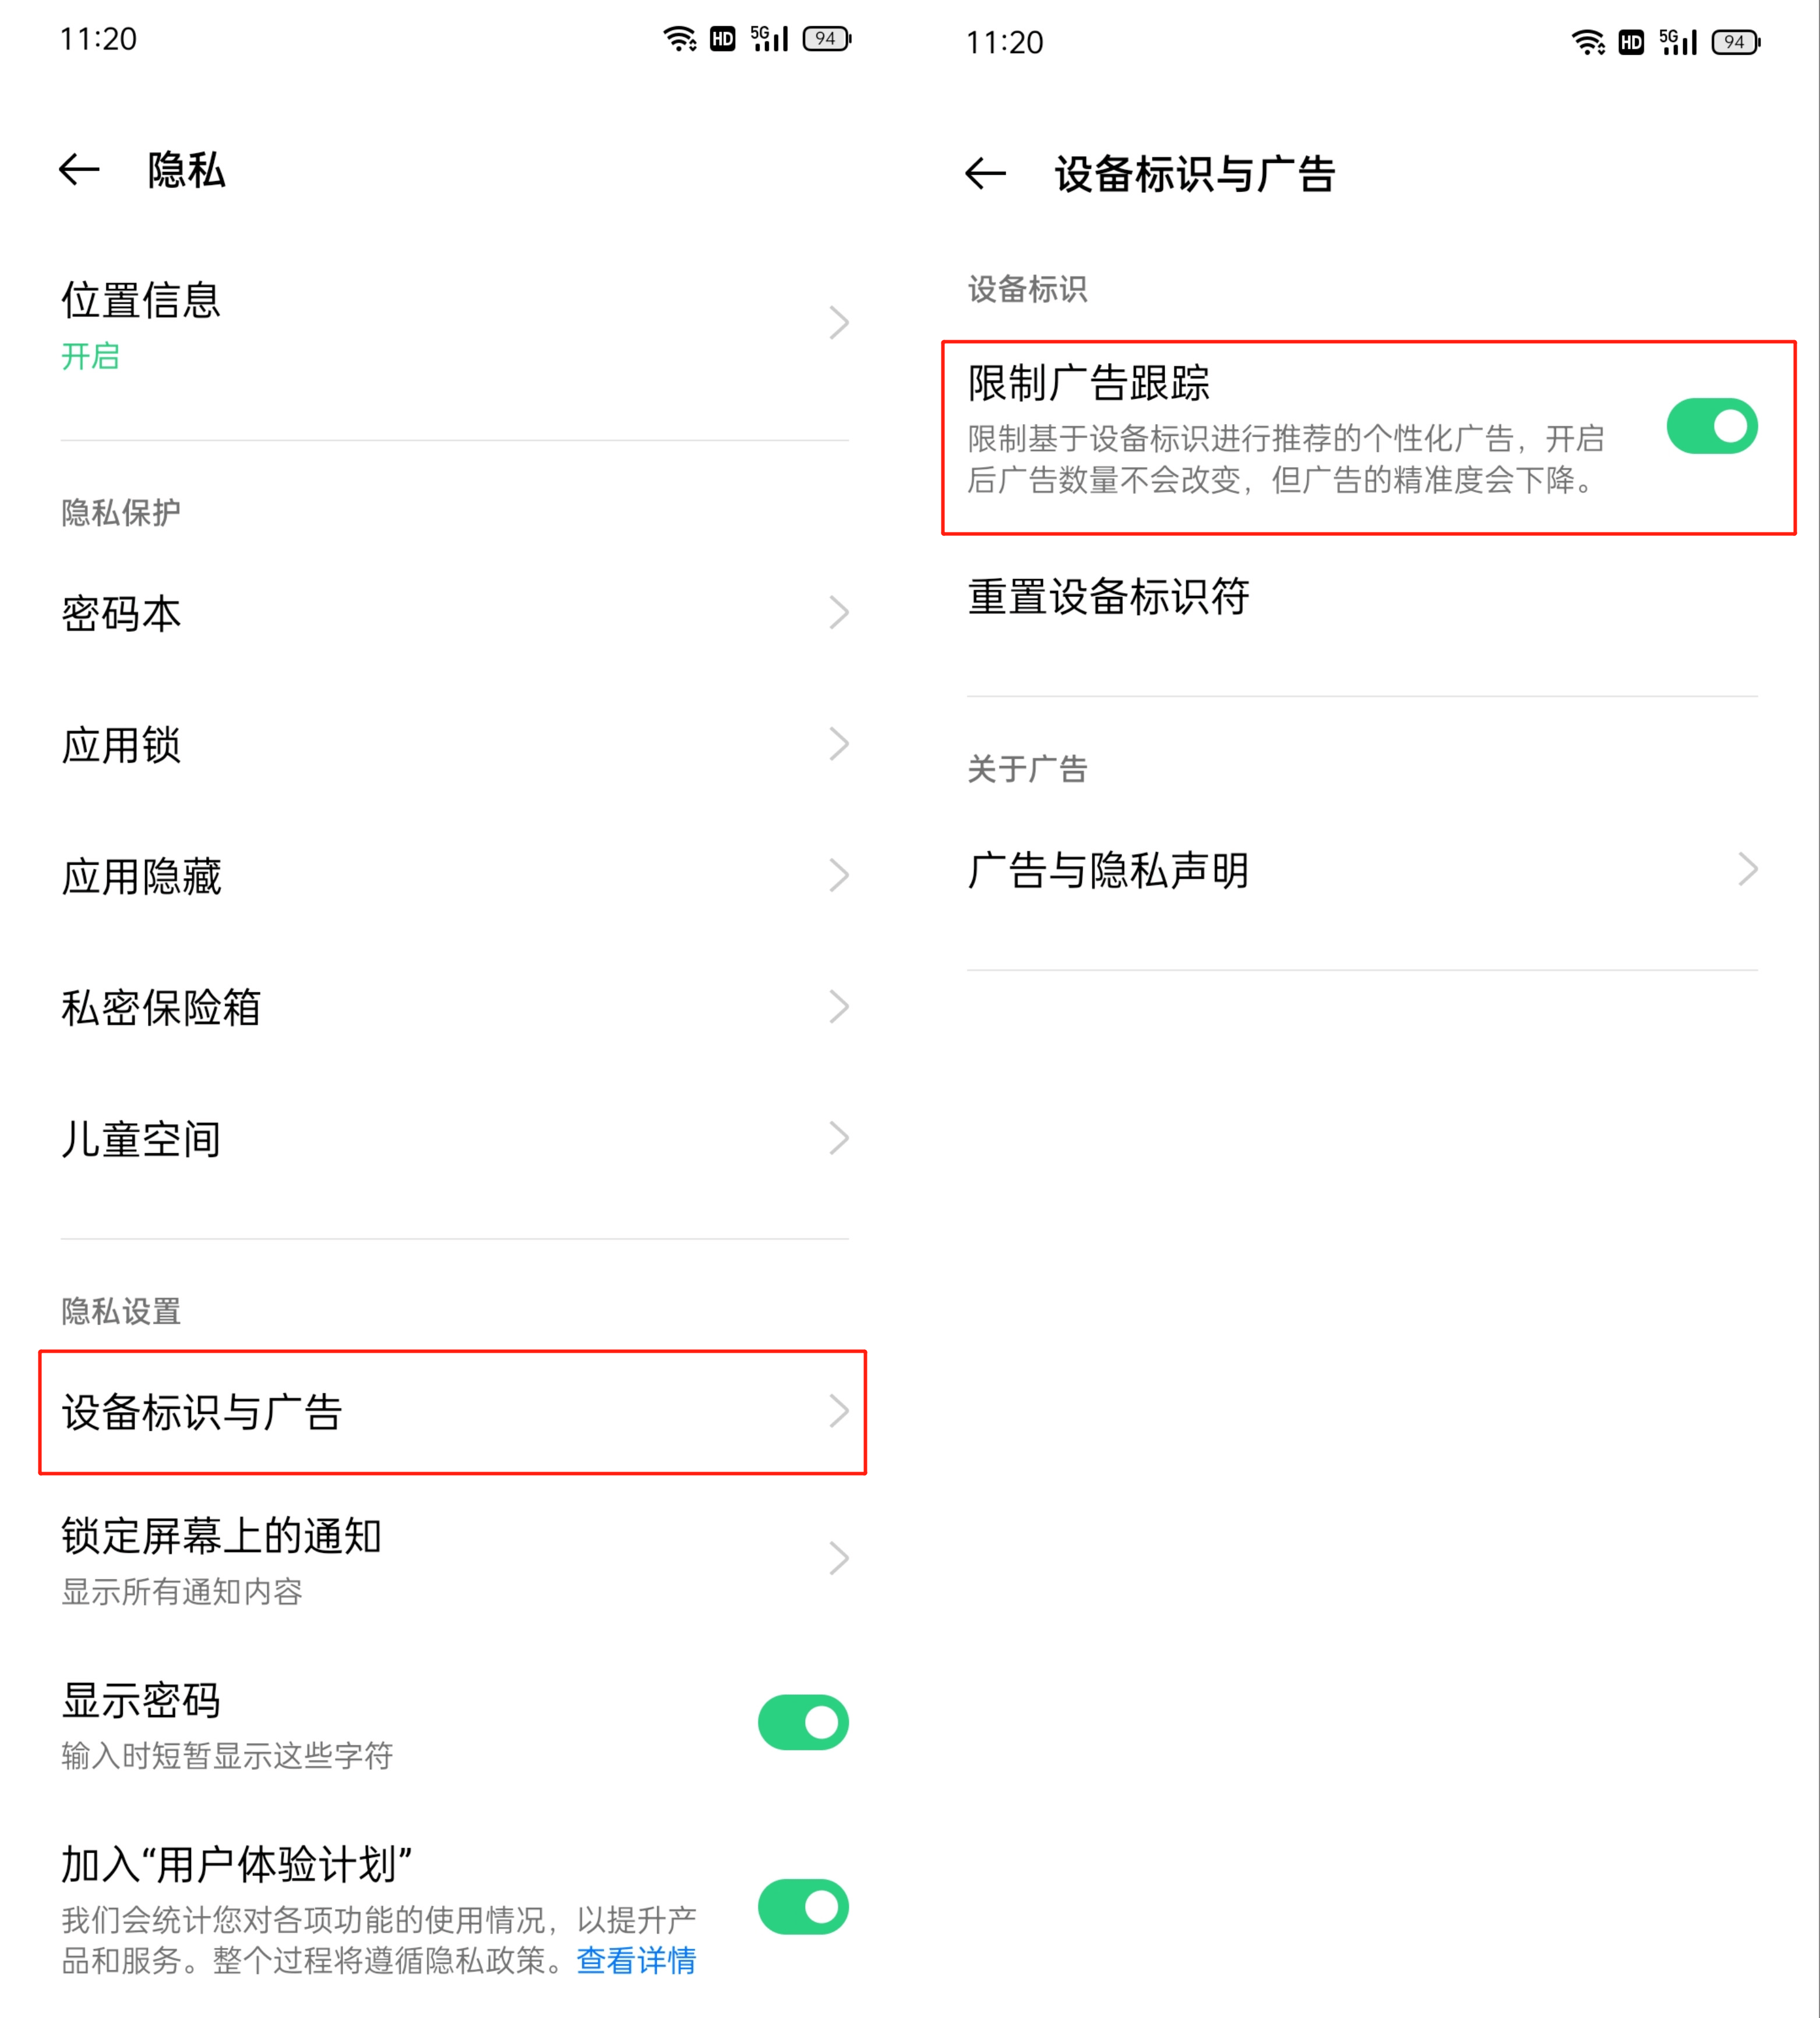This screenshot has width=1820, height=2018.
Task: Open 密码本 using its chevron arrow
Action: (839, 613)
